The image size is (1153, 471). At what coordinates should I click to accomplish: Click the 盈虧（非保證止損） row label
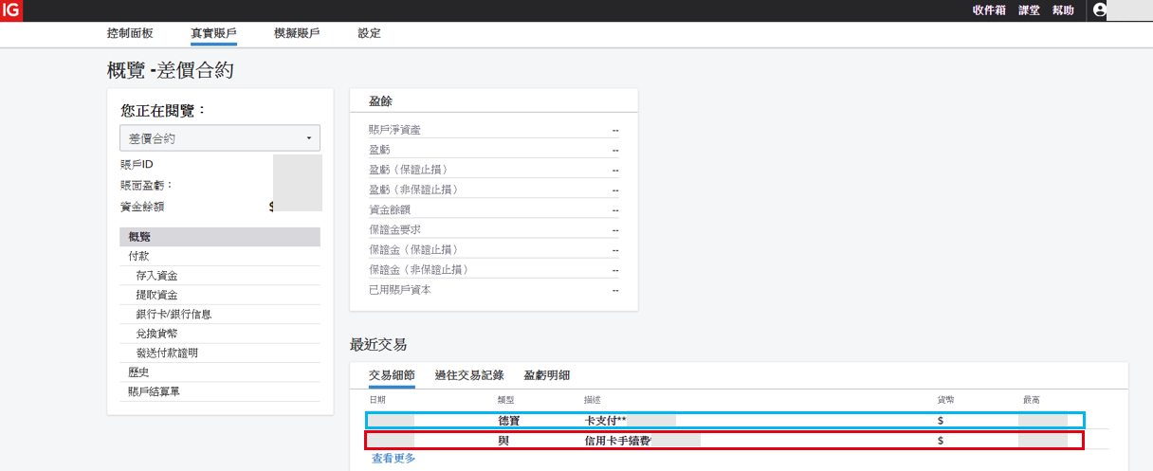click(x=413, y=190)
